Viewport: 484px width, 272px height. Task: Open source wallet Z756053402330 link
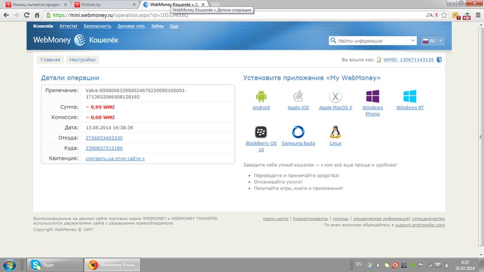(104, 138)
